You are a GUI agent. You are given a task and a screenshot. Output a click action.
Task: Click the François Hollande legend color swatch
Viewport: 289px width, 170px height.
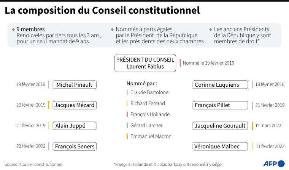click(x=127, y=114)
